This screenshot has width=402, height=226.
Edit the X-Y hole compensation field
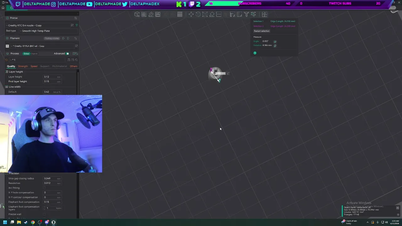tap(52, 193)
